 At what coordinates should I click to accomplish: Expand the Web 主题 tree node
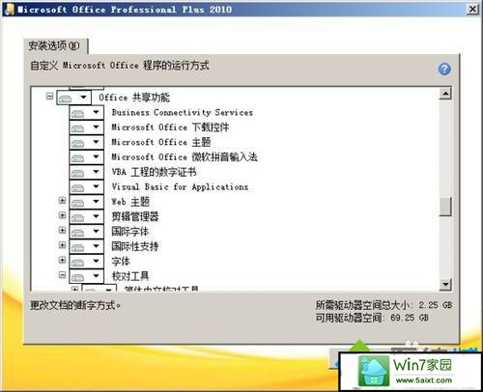(x=62, y=201)
